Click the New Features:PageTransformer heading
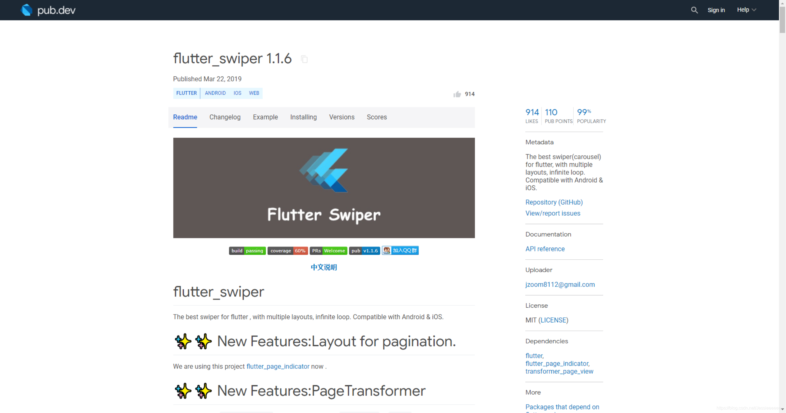 coord(321,391)
